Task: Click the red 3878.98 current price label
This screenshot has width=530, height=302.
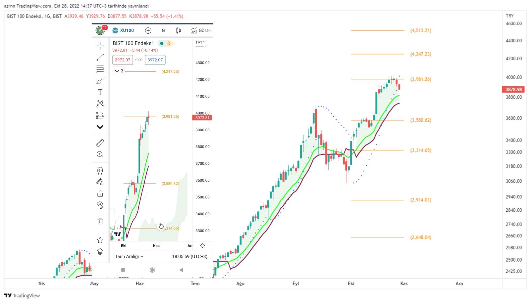Action: coord(513,89)
